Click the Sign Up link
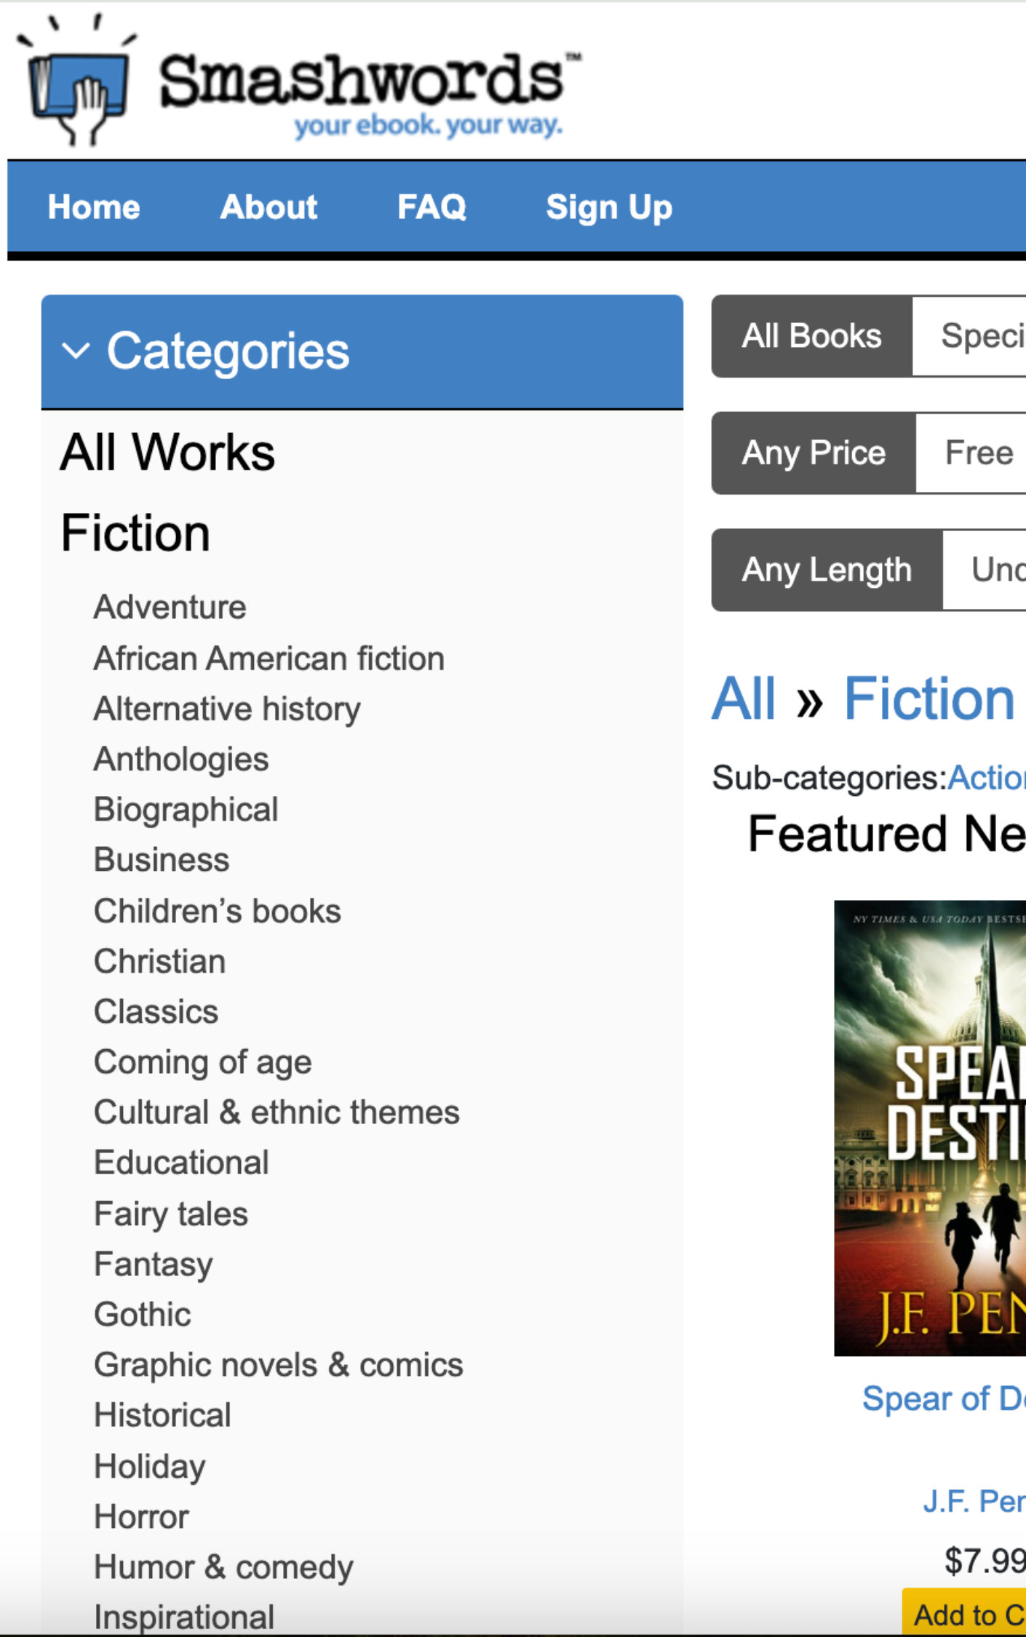The height and width of the screenshot is (1637, 1026). pos(609,207)
